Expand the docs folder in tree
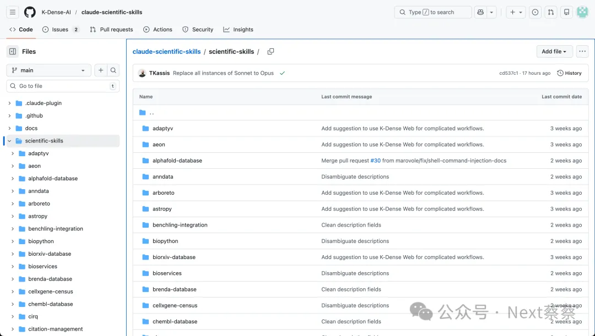The height and width of the screenshot is (336, 595). point(9,128)
